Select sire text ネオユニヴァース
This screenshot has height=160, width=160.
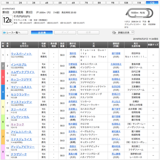click(89, 64)
